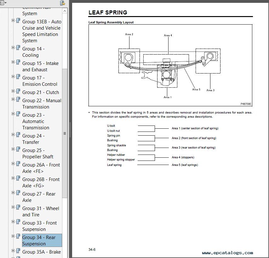This screenshot has width=269, height=258.
Task: Click bookmark icon beside Group 33 Front Suspension
Action: [18, 222]
